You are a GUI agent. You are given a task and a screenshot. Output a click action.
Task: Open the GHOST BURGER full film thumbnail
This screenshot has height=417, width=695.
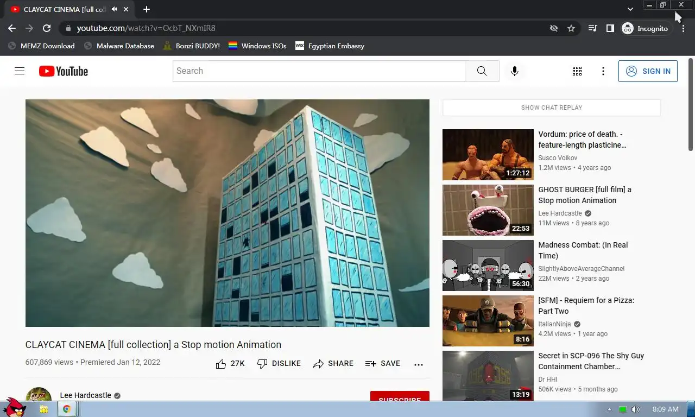pos(488,210)
